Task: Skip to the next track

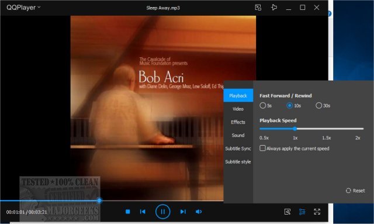Action: [x=183, y=212]
